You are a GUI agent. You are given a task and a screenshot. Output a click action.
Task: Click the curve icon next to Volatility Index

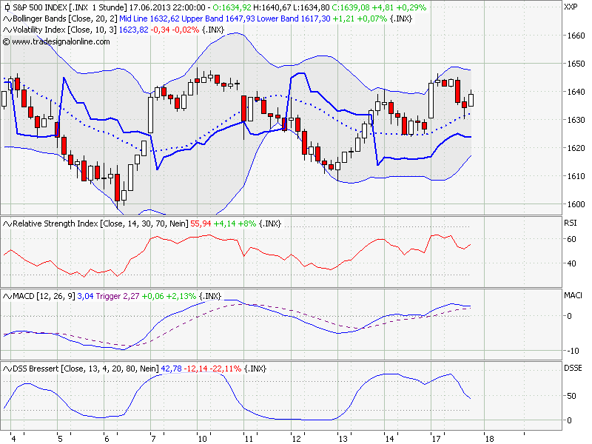pyautogui.click(x=6, y=30)
